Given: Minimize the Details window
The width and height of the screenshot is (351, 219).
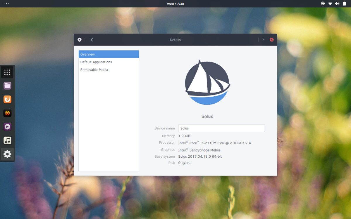Looking at the screenshot, I should pyautogui.click(x=264, y=40).
